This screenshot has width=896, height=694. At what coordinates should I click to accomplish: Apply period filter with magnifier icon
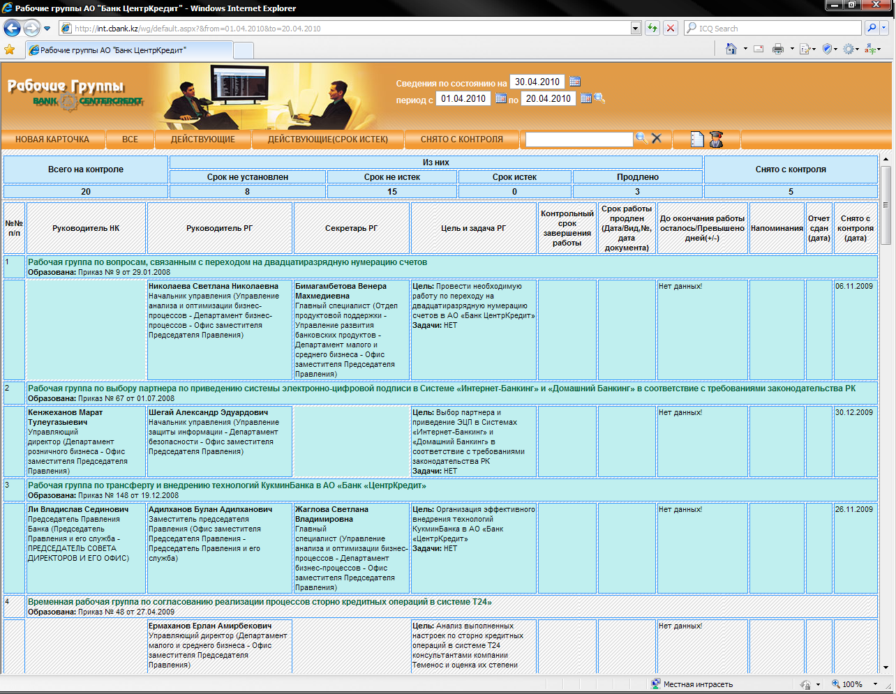pos(599,98)
